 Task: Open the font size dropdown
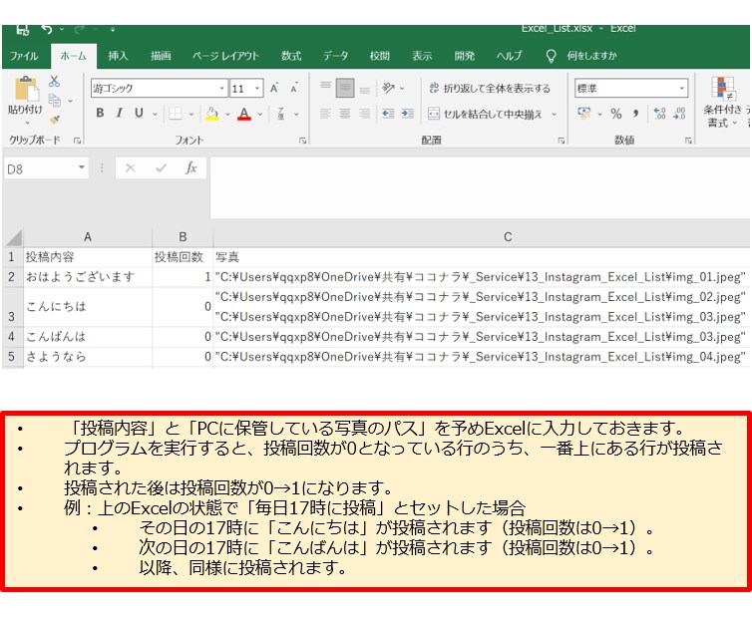point(257,88)
